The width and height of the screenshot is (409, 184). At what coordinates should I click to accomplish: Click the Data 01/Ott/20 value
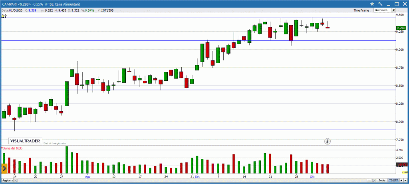click(16, 10)
